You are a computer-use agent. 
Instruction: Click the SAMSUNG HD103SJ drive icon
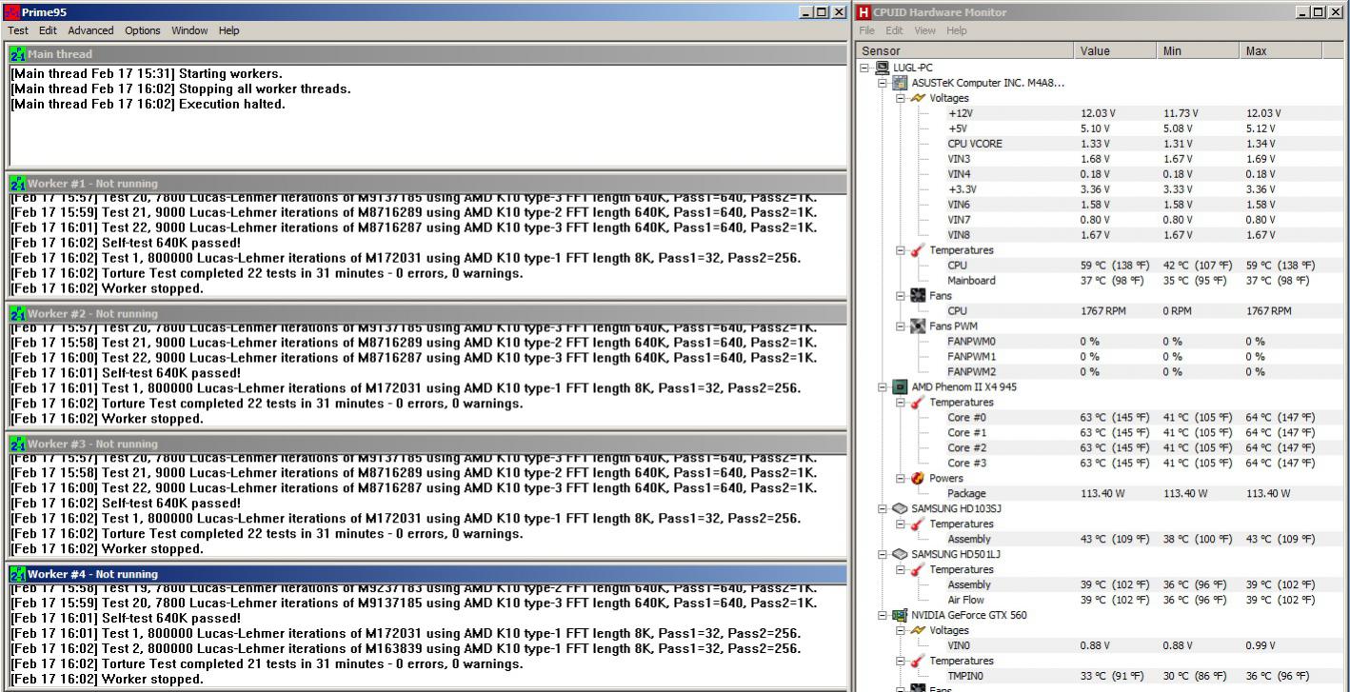click(x=900, y=509)
